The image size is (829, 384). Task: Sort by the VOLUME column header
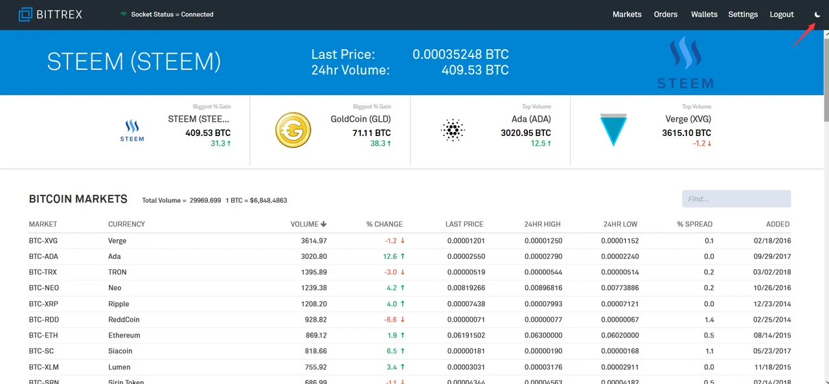308,224
